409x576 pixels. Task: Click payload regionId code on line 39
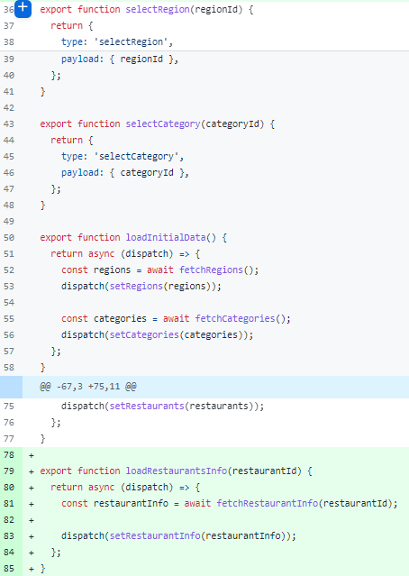coord(120,59)
